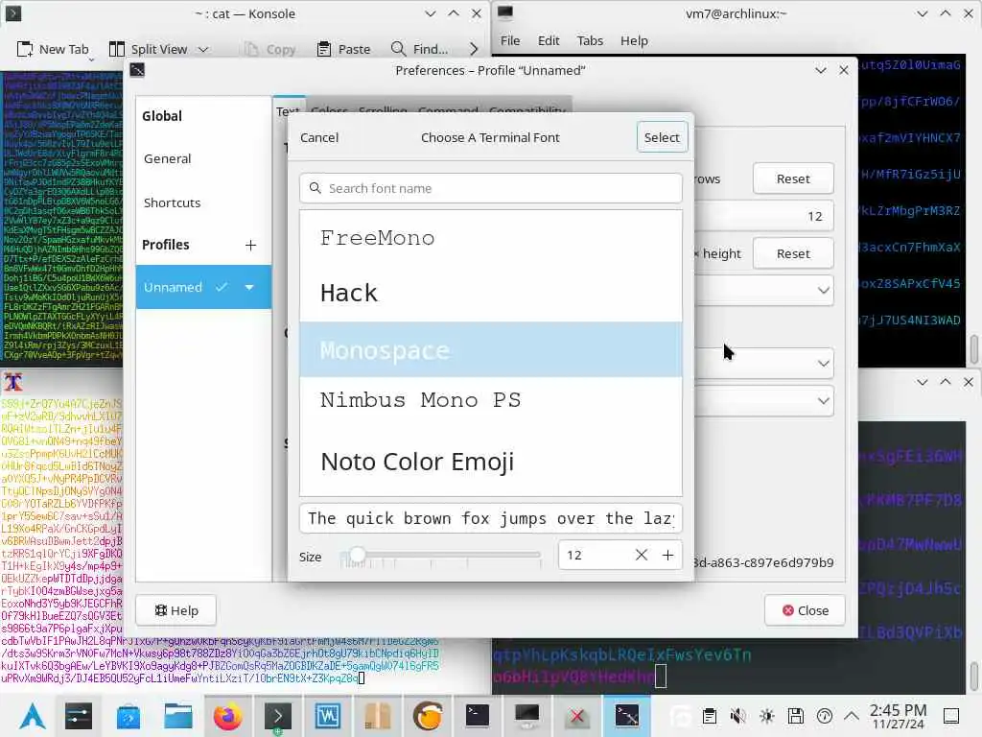Open the blue W application in taskbar

point(328,716)
